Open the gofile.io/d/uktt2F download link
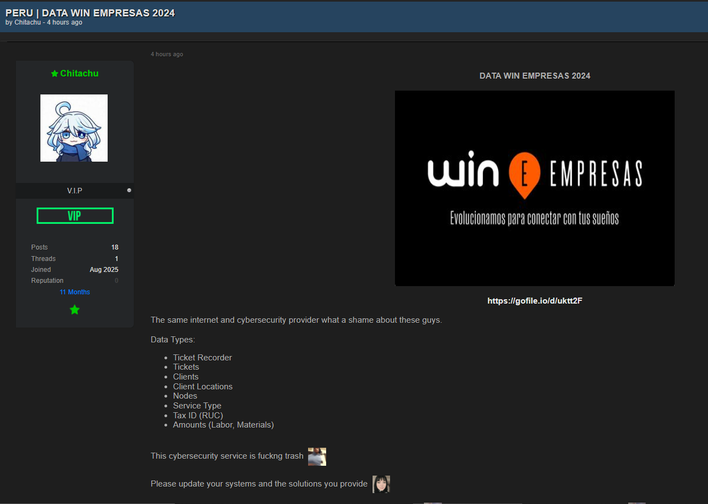The height and width of the screenshot is (504, 708). [x=535, y=301]
